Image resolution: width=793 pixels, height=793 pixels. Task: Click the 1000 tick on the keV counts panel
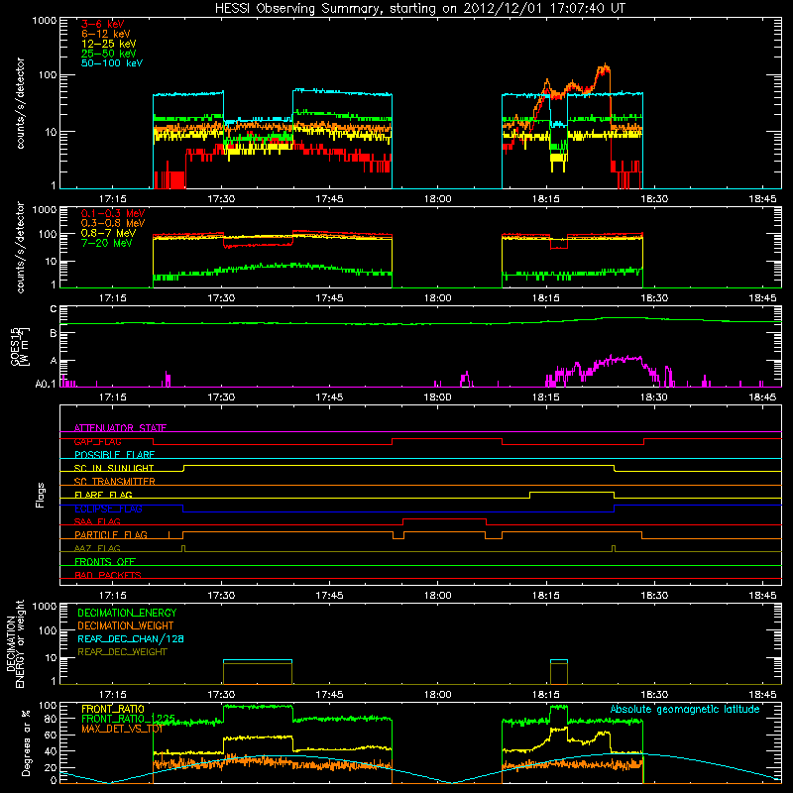pyautogui.click(x=45, y=21)
